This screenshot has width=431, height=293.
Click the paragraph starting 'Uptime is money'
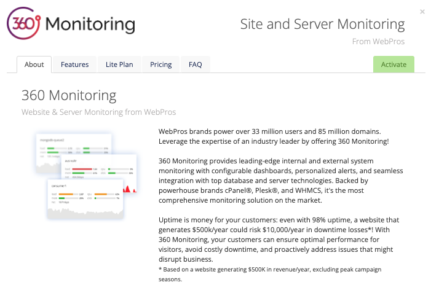[x=279, y=240]
